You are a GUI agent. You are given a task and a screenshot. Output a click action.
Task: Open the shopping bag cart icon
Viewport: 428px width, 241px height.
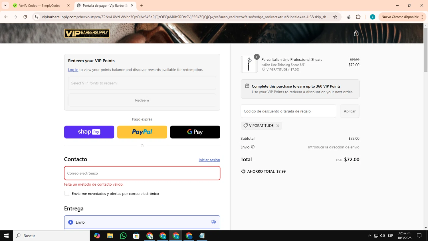point(356,33)
